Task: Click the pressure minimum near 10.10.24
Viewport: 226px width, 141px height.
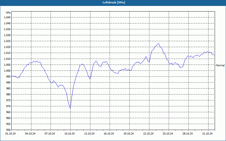Action: click(70, 108)
